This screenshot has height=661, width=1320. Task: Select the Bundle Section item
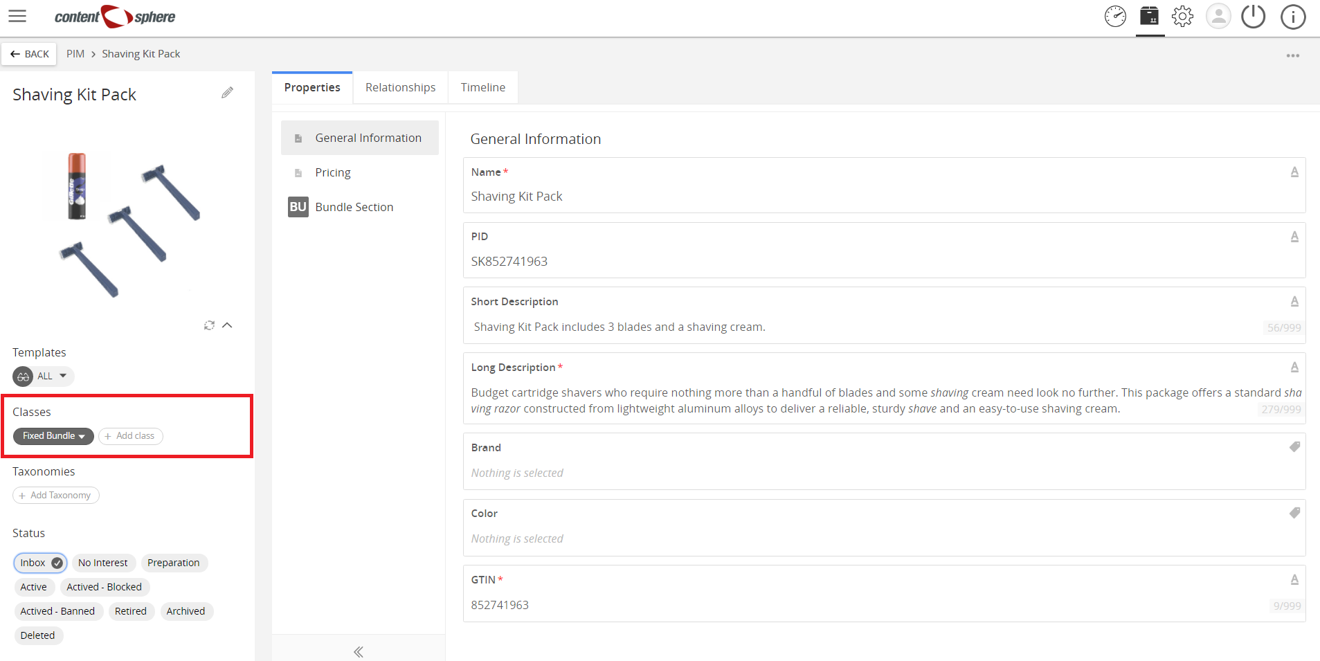coord(360,207)
